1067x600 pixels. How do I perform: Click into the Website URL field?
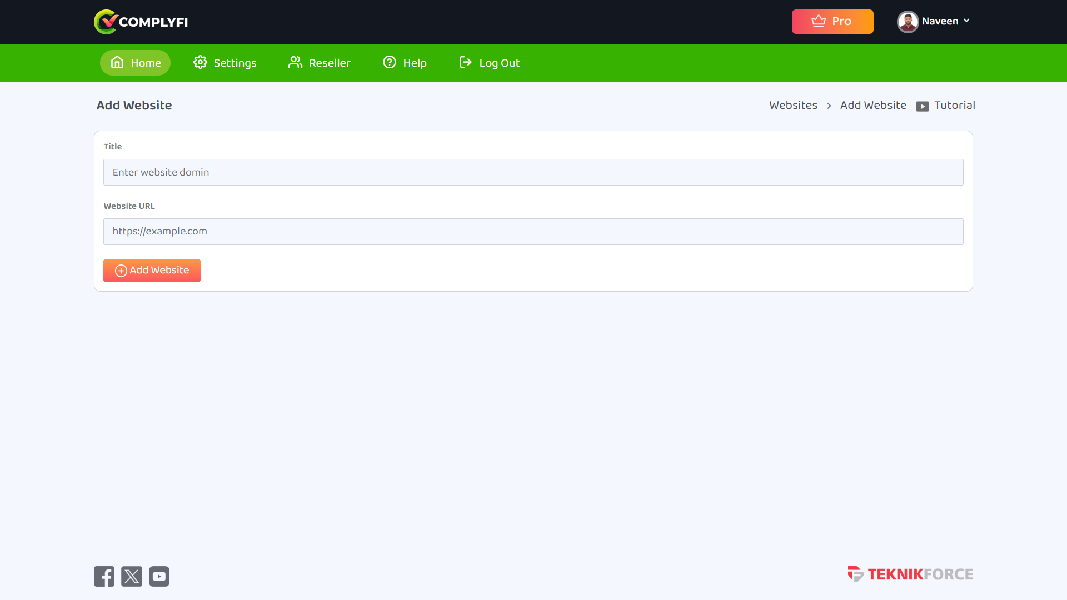533,232
